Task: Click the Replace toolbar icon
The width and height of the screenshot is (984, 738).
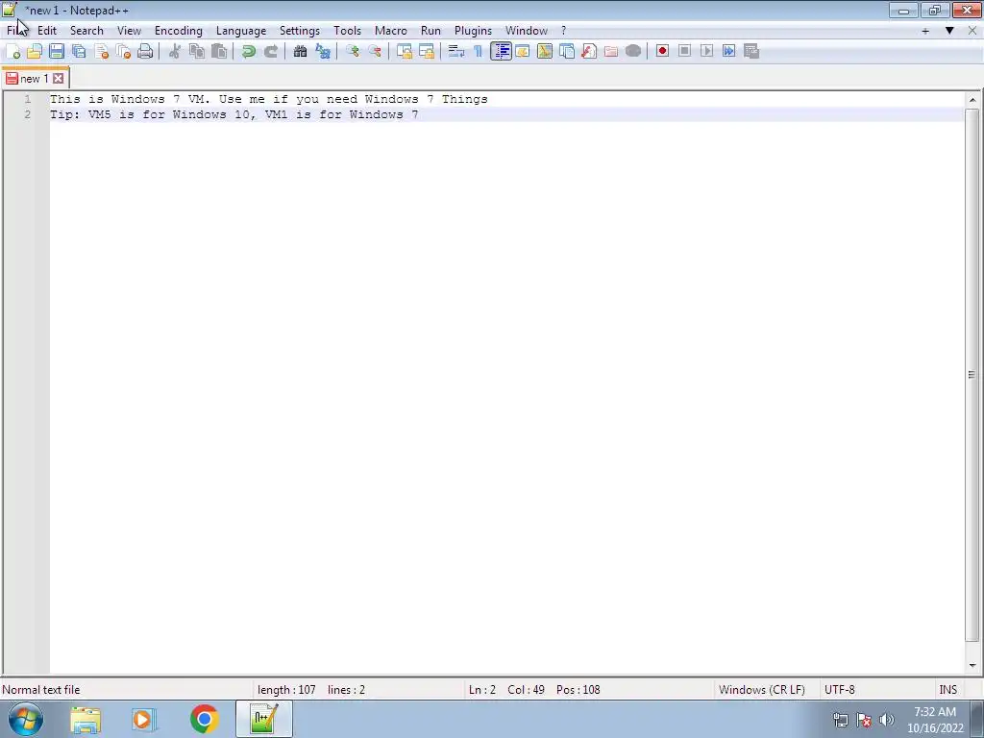Action: click(323, 52)
